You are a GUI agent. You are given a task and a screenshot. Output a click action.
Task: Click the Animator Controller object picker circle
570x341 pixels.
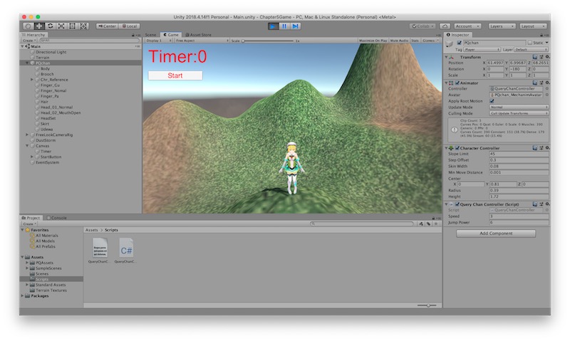tap(546, 88)
